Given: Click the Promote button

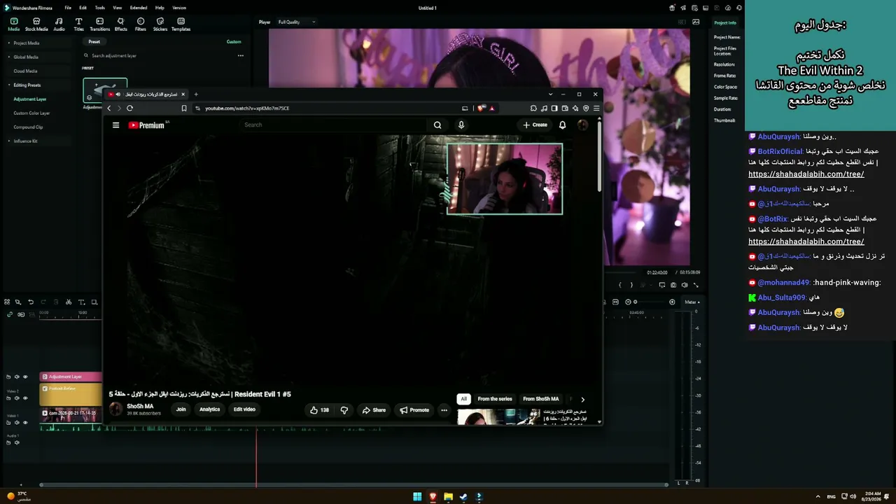Looking at the screenshot, I should (x=414, y=410).
